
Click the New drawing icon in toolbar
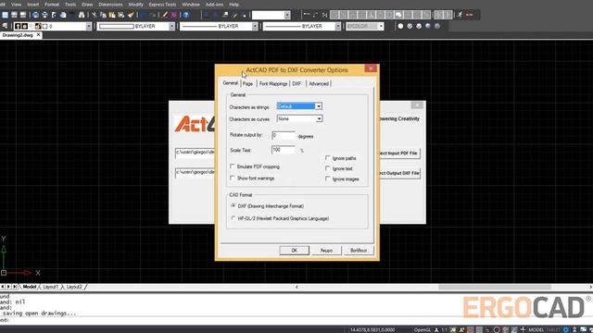coord(5,15)
